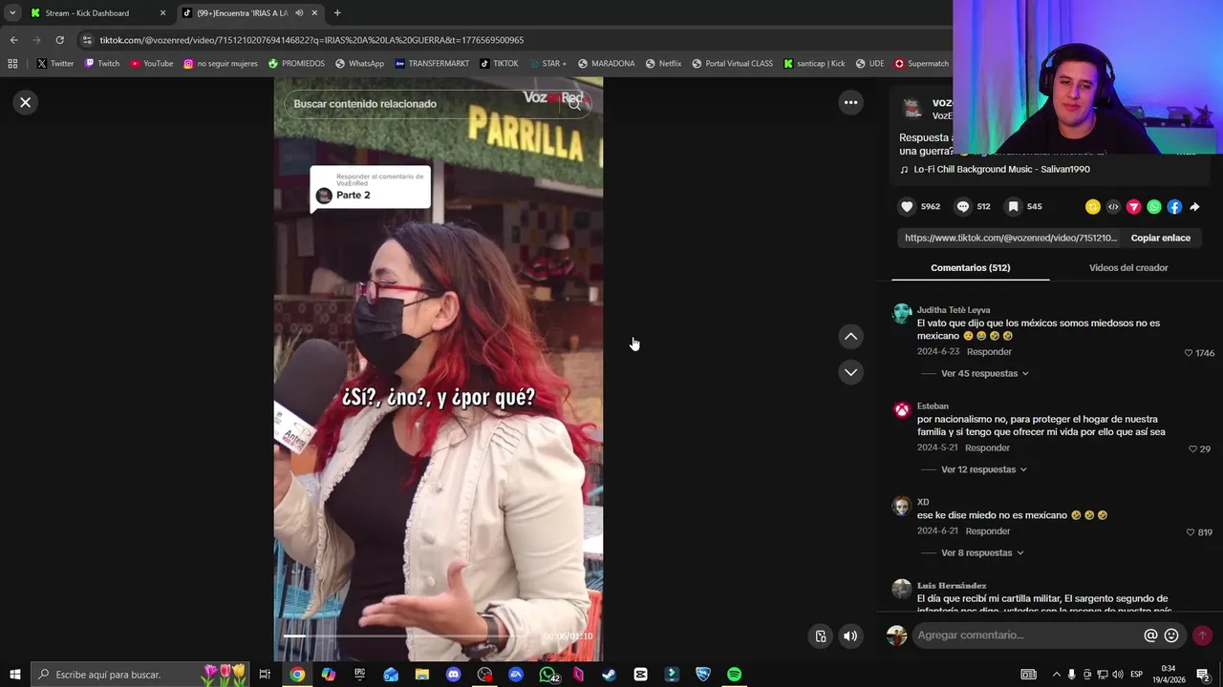Post the comment with the red arrow button

click(x=1202, y=635)
